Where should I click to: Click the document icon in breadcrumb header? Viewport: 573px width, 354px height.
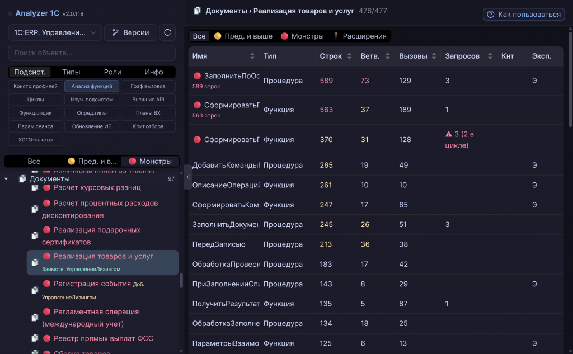tap(198, 11)
